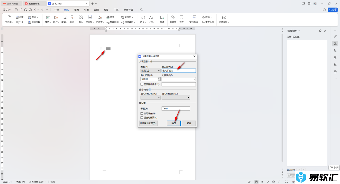Open the 形状 shapes gallery
340x184 pixels.
[73, 19]
